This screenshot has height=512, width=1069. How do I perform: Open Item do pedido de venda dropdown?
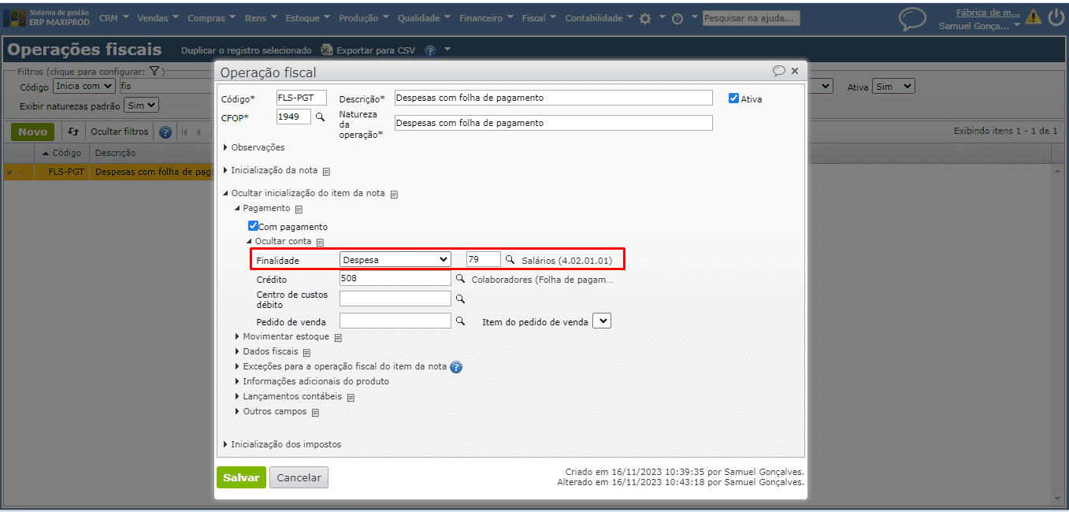(x=602, y=321)
